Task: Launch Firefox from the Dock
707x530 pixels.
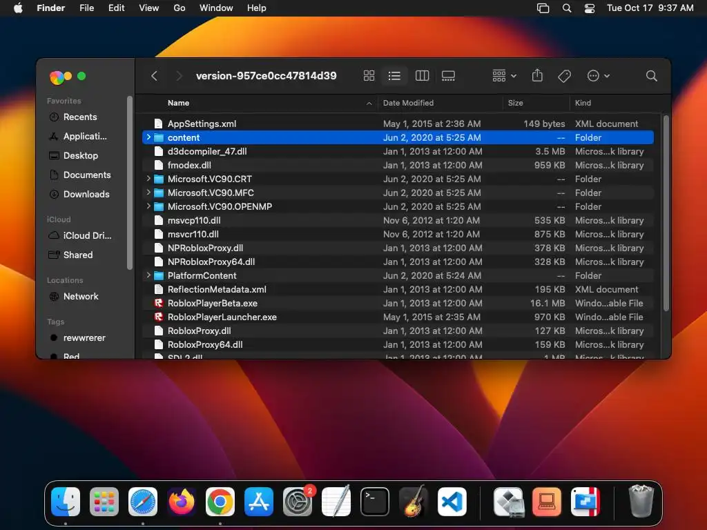Action: tap(182, 501)
